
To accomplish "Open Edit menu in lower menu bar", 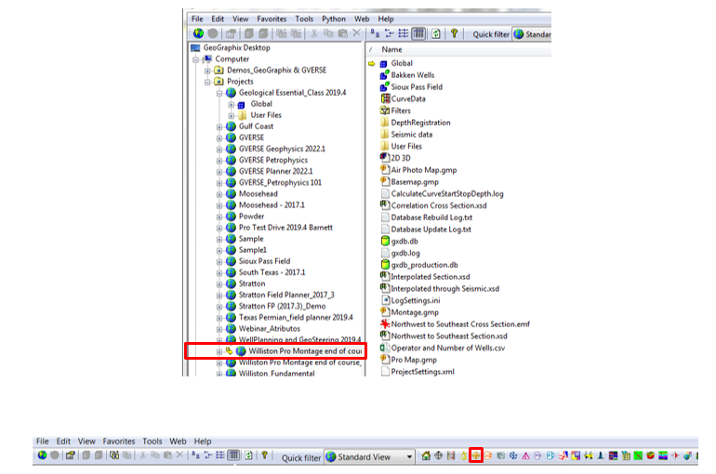I will point(63,441).
